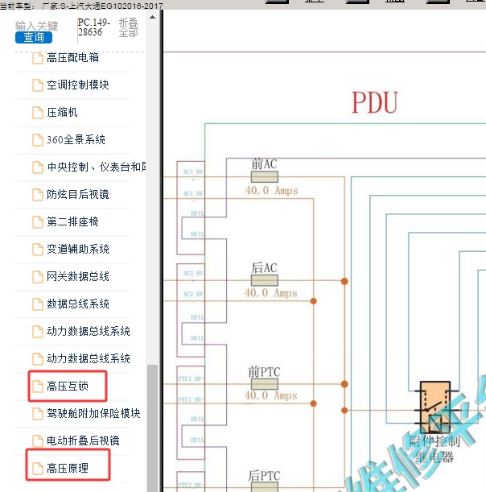Click the document icon beside 网关数据总线

[38, 277]
